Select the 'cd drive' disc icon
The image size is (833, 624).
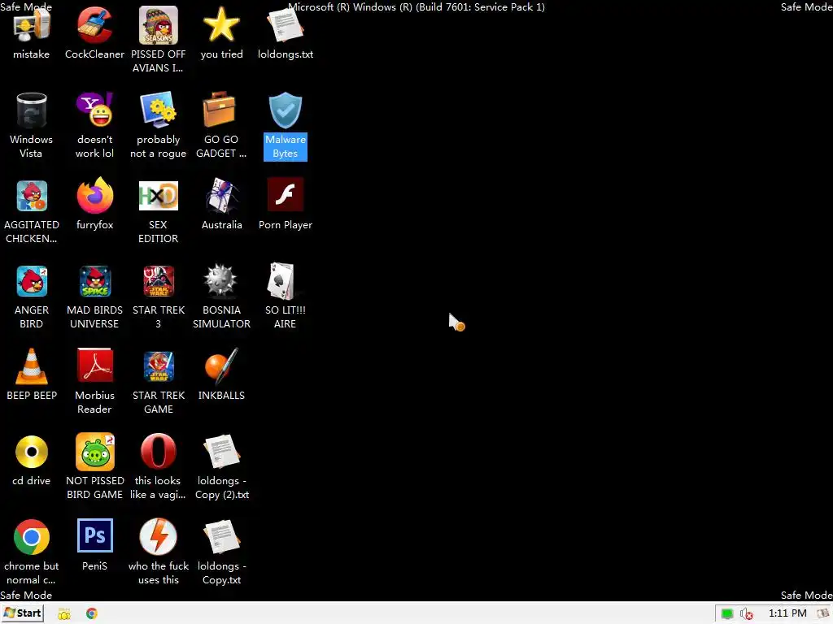coord(32,452)
